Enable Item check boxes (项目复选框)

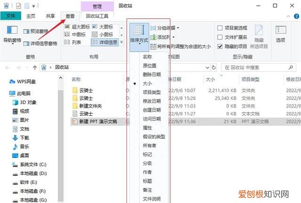pyautogui.click(x=232, y=28)
